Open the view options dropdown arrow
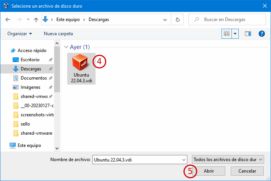The image size is (271, 181). pos(235,34)
